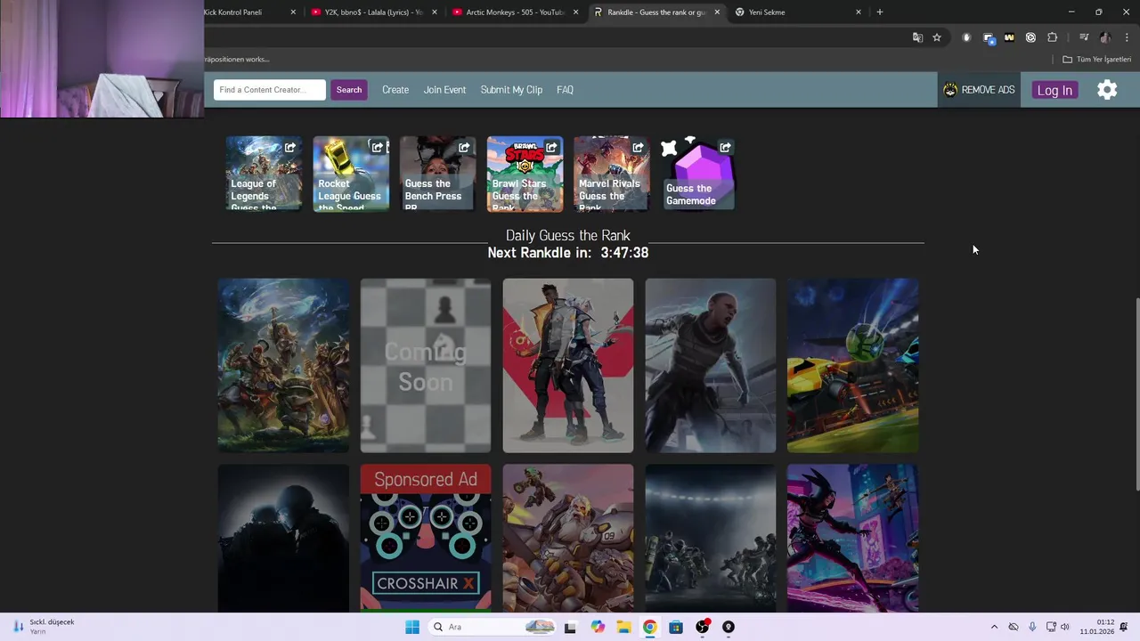Focus the Find a Content Creator field
1140x641 pixels.
[270, 90]
